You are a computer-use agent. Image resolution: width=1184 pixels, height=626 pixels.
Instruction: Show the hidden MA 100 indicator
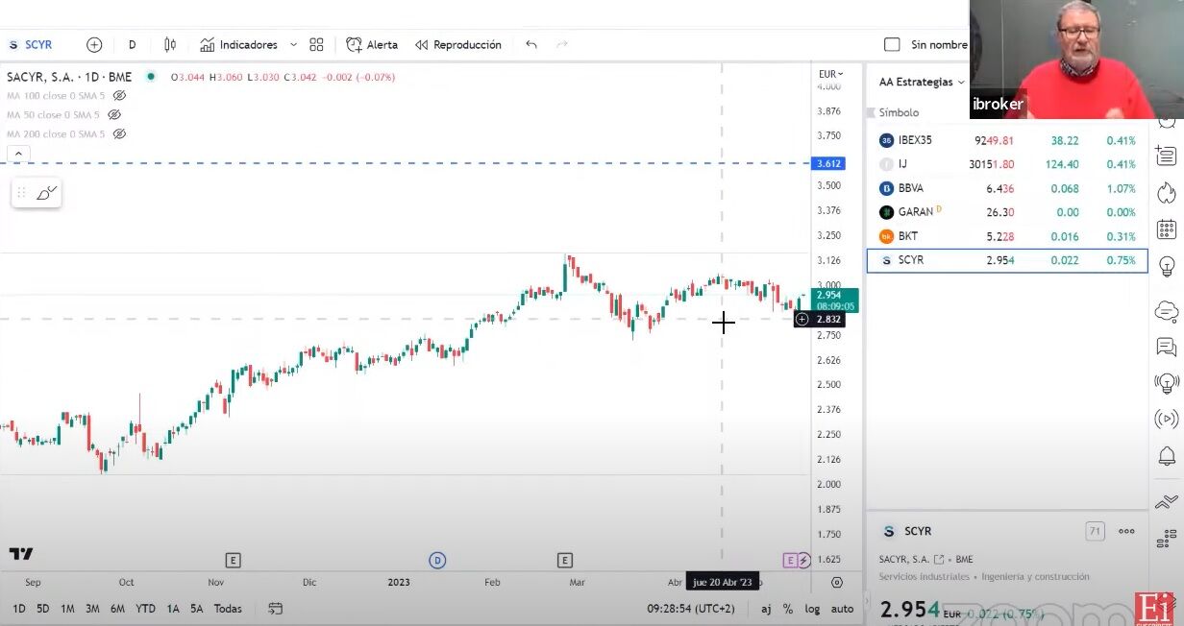[x=120, y=96]
